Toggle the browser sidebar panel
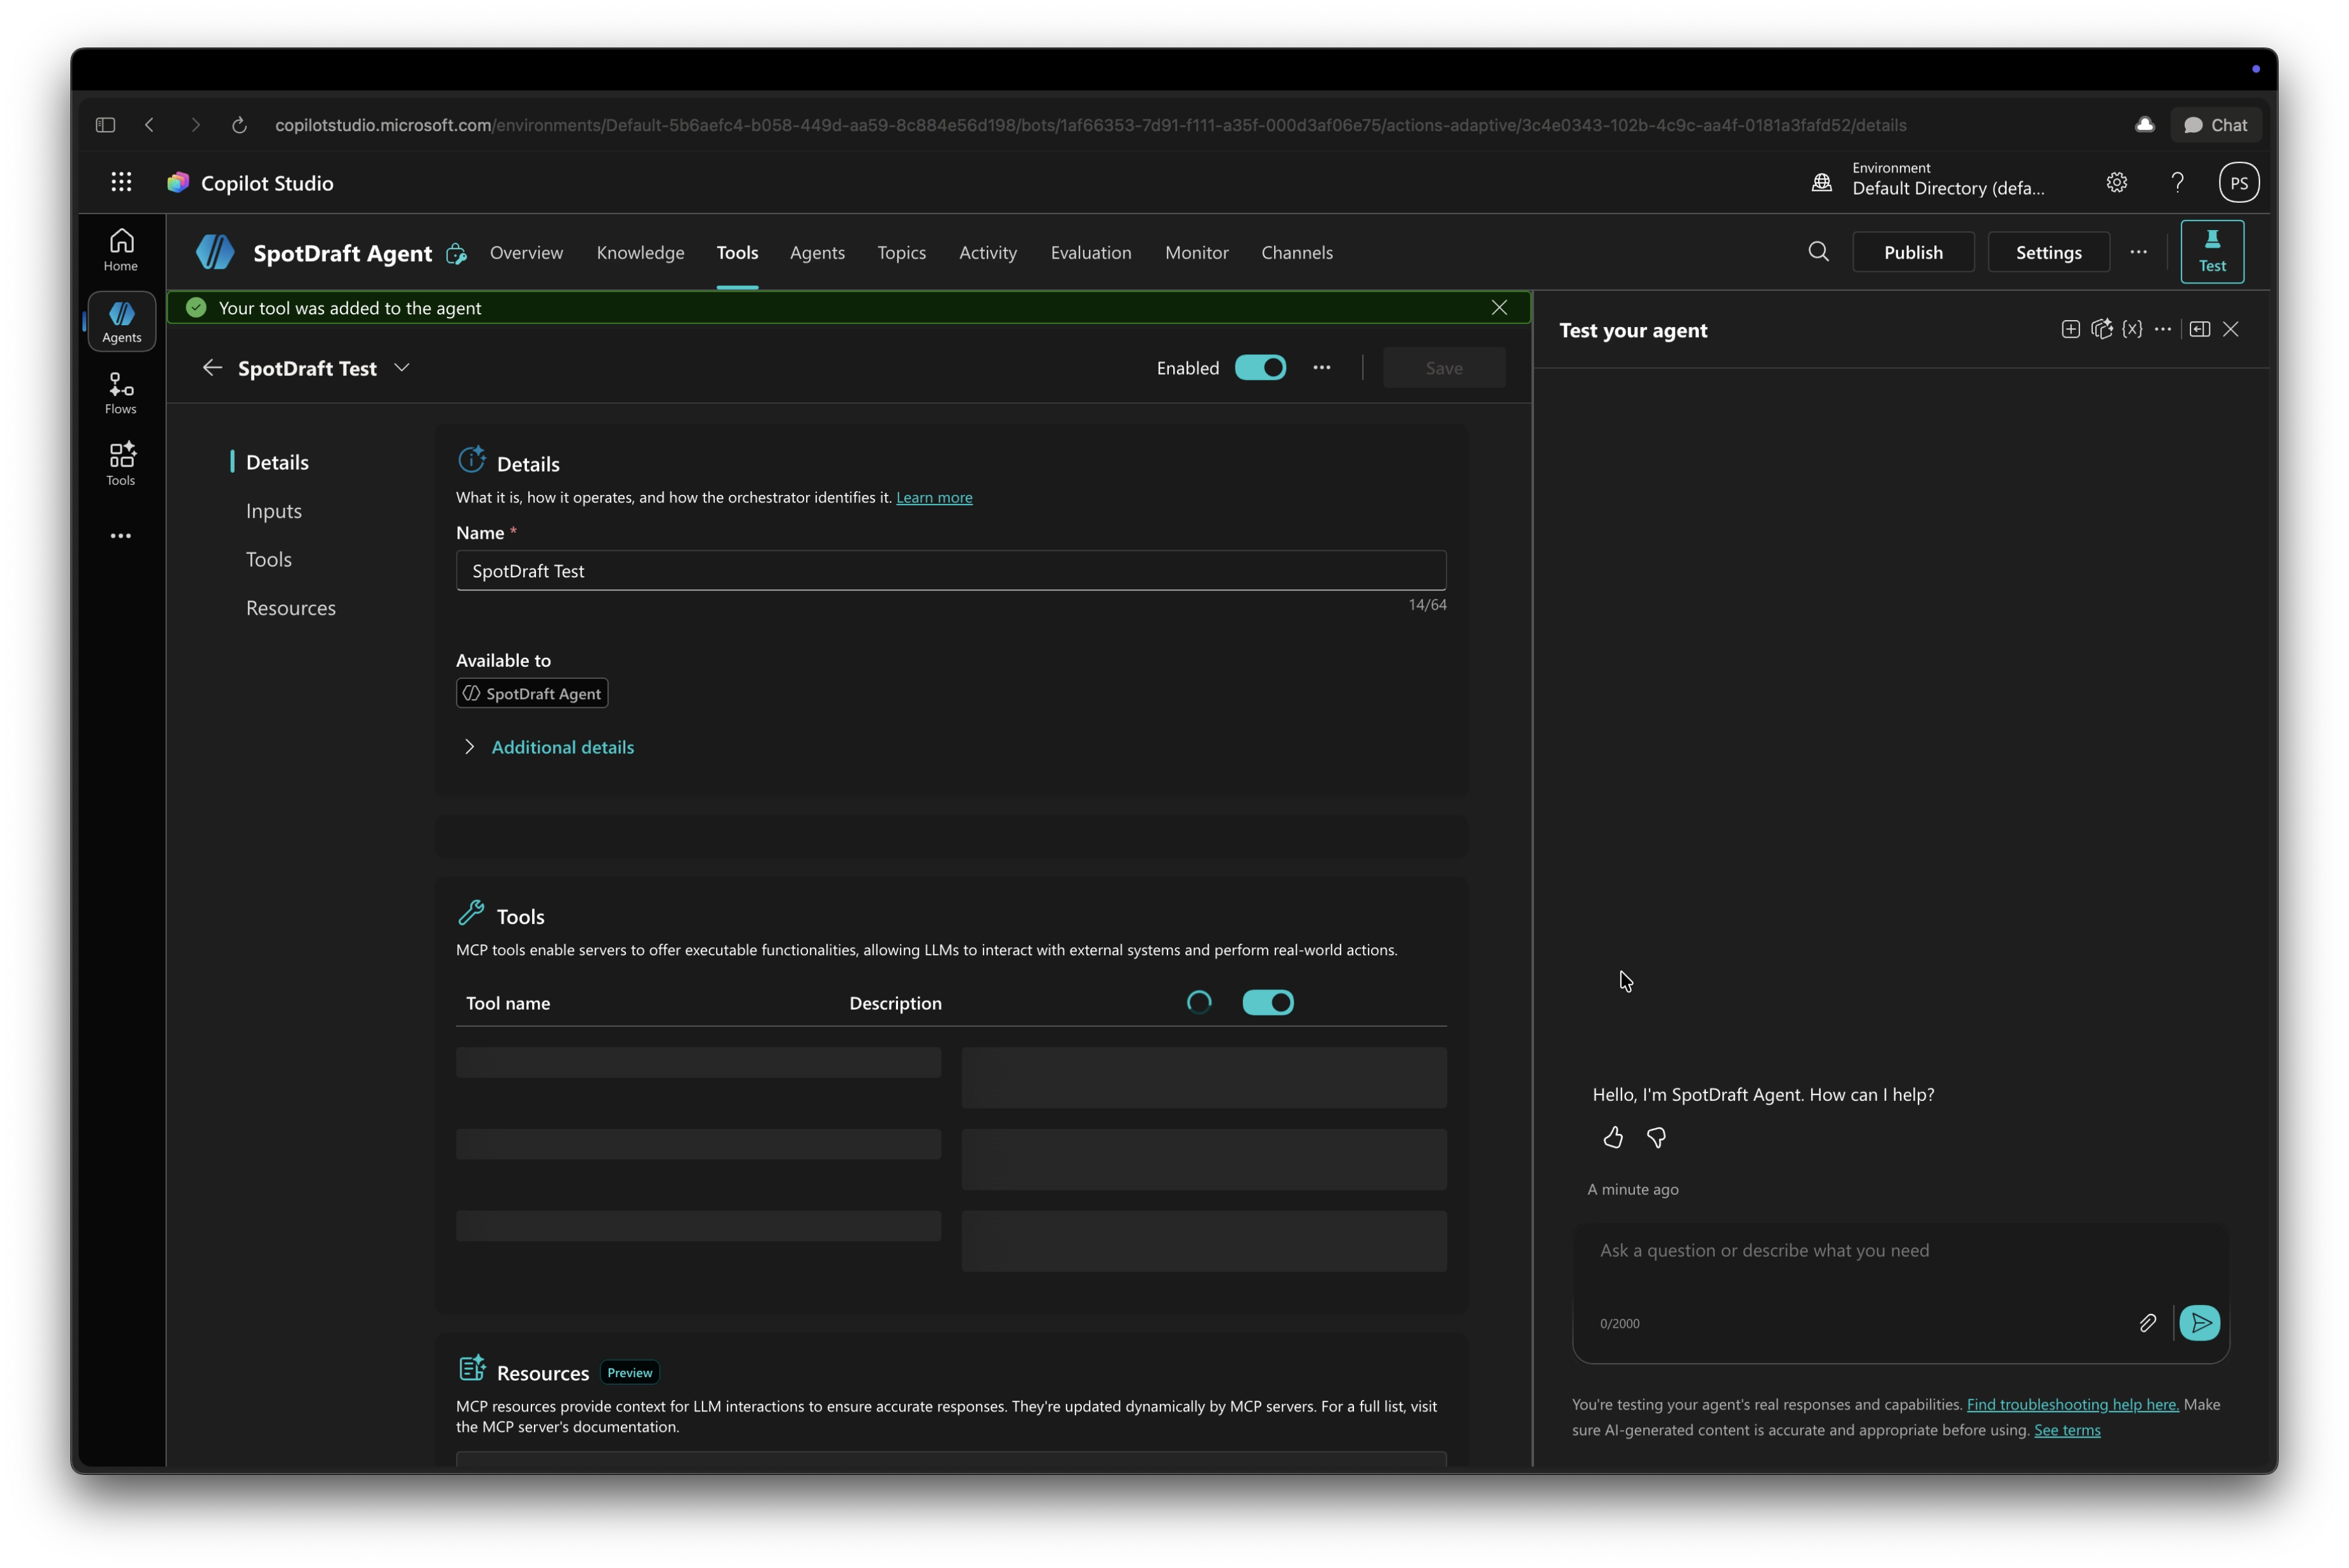This screenshot has height=1568, width=2349. pyautogui.click(x=105, y=125)
